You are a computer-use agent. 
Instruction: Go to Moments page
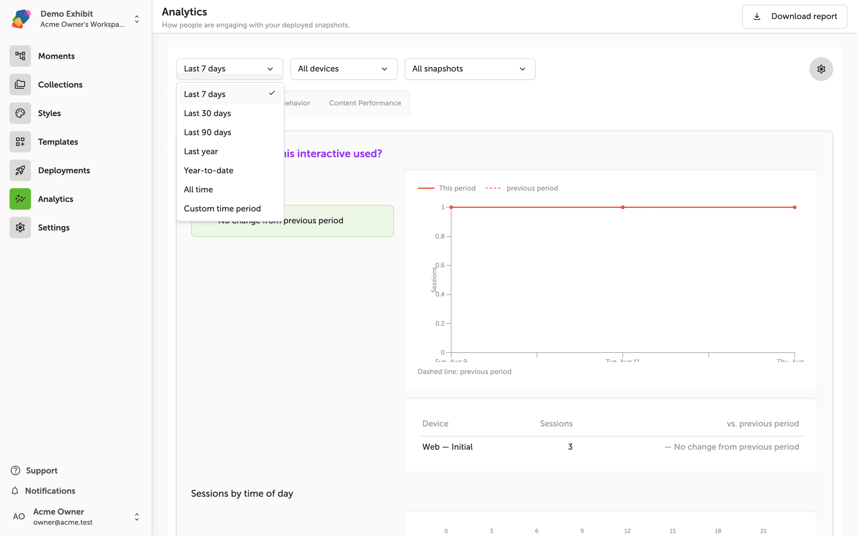(56, 56)
